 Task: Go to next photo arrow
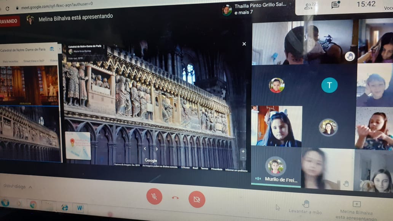click(x=157, y=149)
